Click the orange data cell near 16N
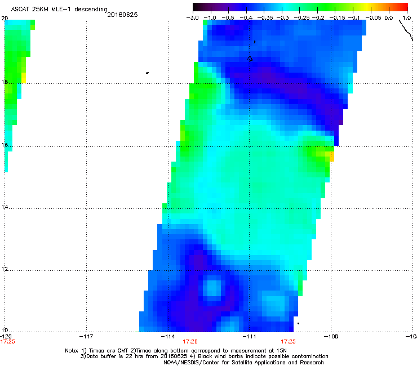Screen dimensions: 417x366 coord(332,157)
